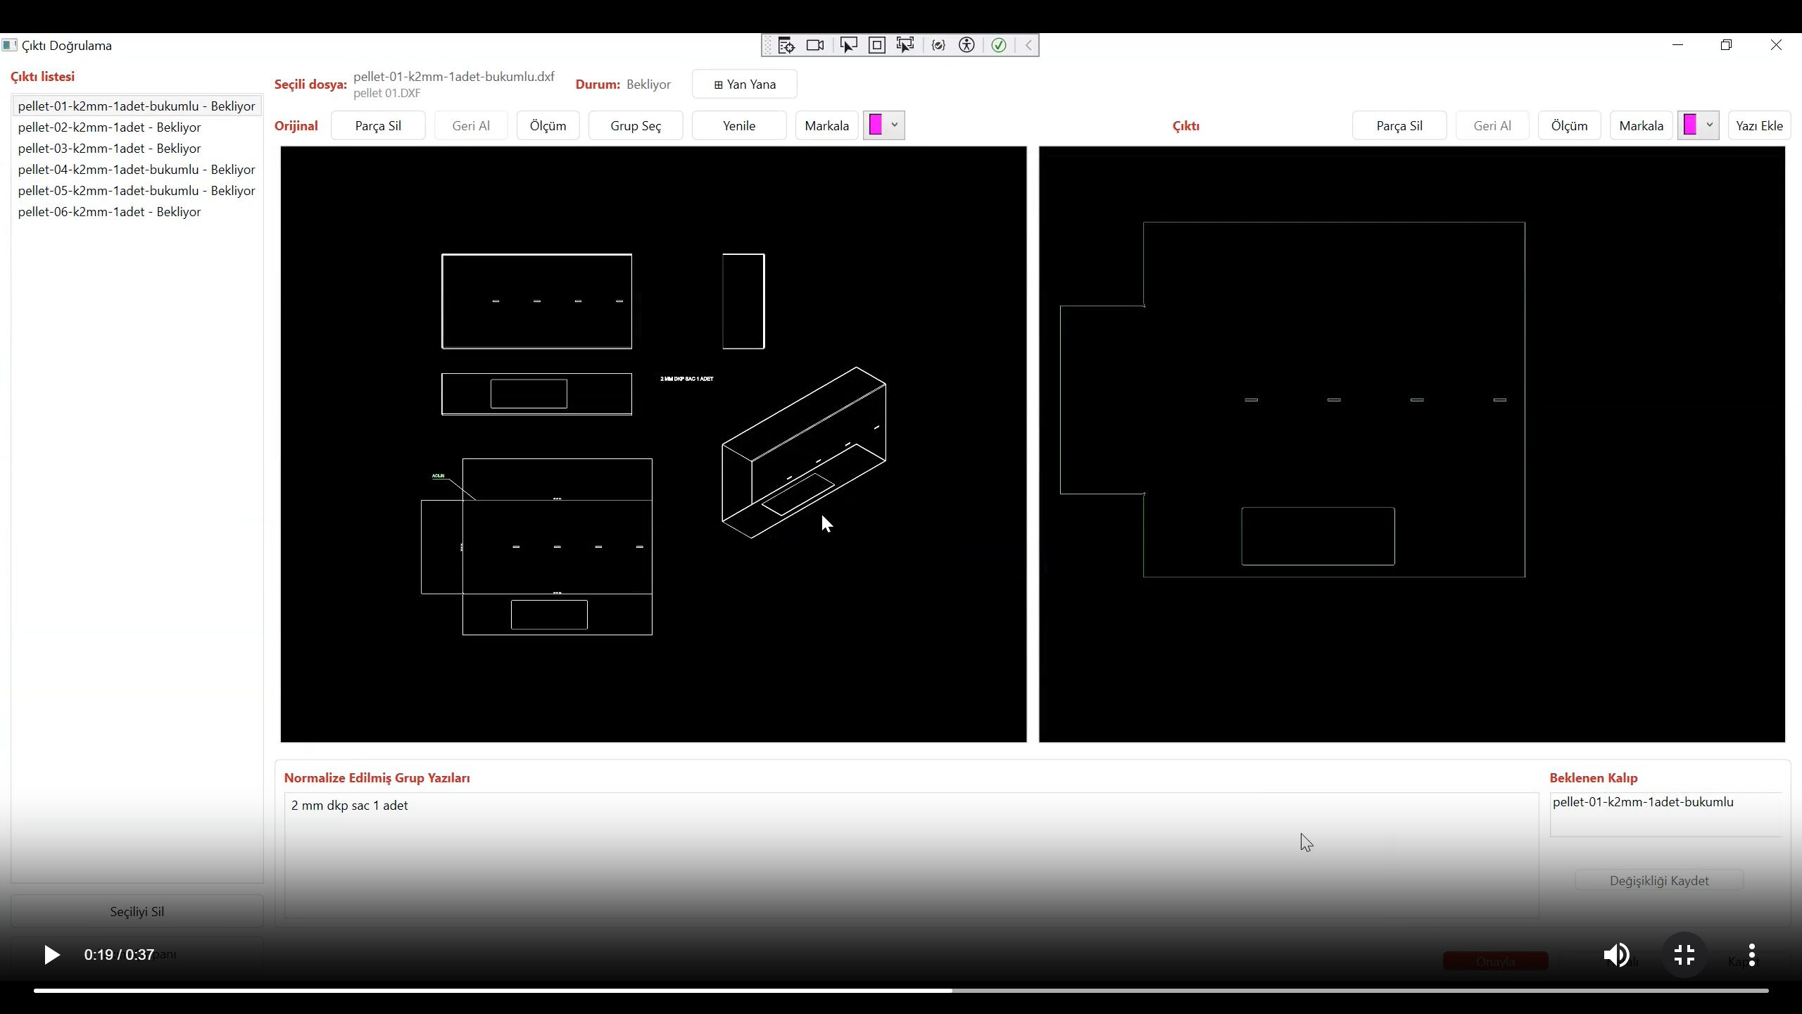Expand the Orijinal marker color dropdown
Screen dimensions: 1802x1014
[x=894, y=125]
